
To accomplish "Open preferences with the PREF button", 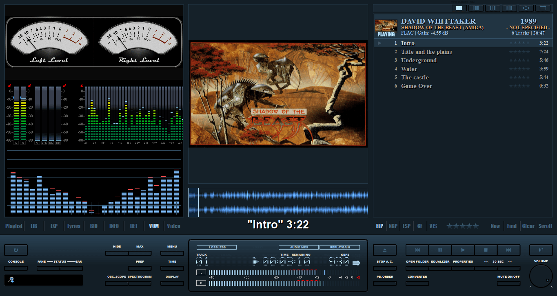I will coord(140,268).
